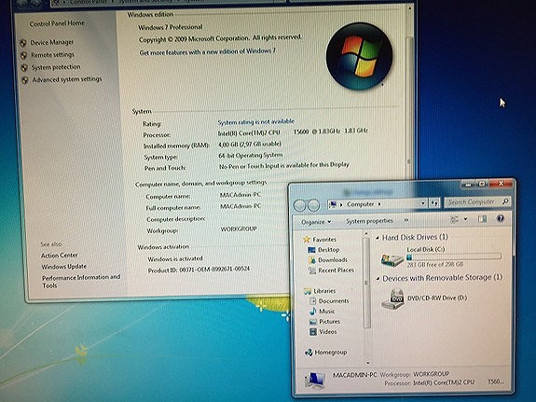The height and width of the screenshot is (402, 536).
Task: Open Windows Update link
Action: [x=64, y=267]
